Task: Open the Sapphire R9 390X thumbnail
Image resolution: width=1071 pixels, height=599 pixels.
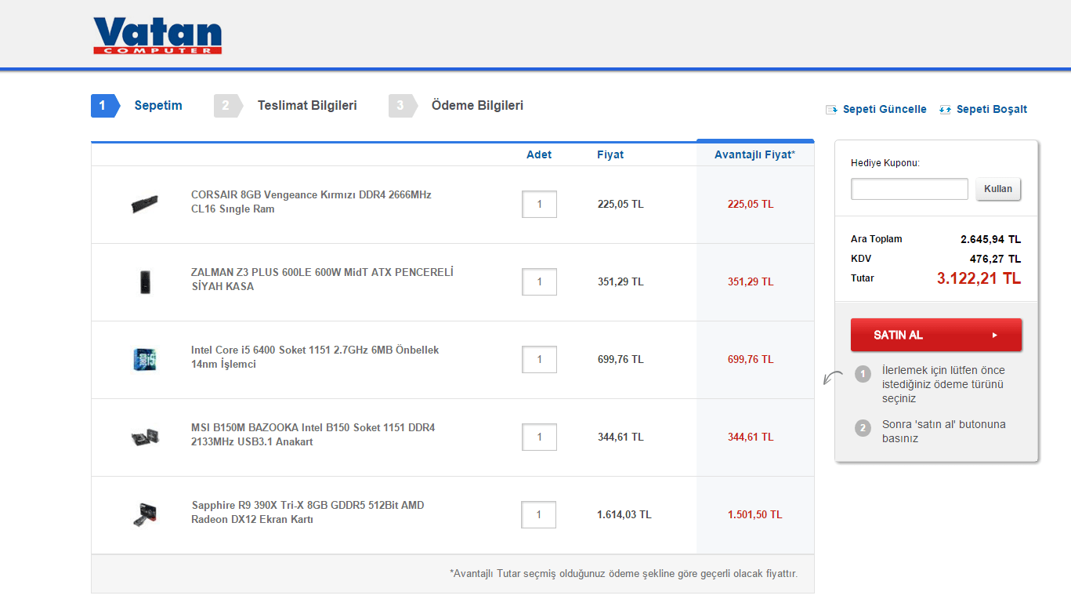Action: tap(145, 514)
